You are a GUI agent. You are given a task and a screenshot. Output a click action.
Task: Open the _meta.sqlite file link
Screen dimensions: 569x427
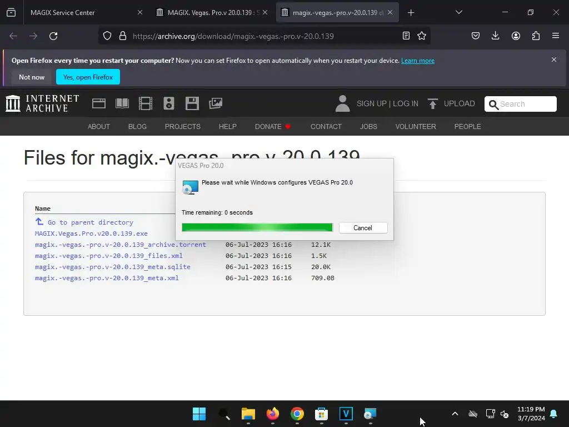coord(112,267)
